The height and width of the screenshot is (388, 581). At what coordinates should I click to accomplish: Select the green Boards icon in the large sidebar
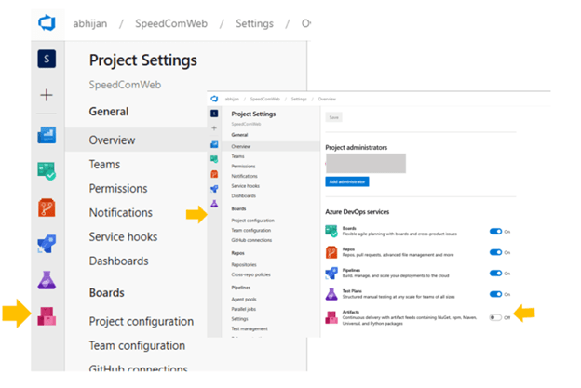click(x=47, y=171)
